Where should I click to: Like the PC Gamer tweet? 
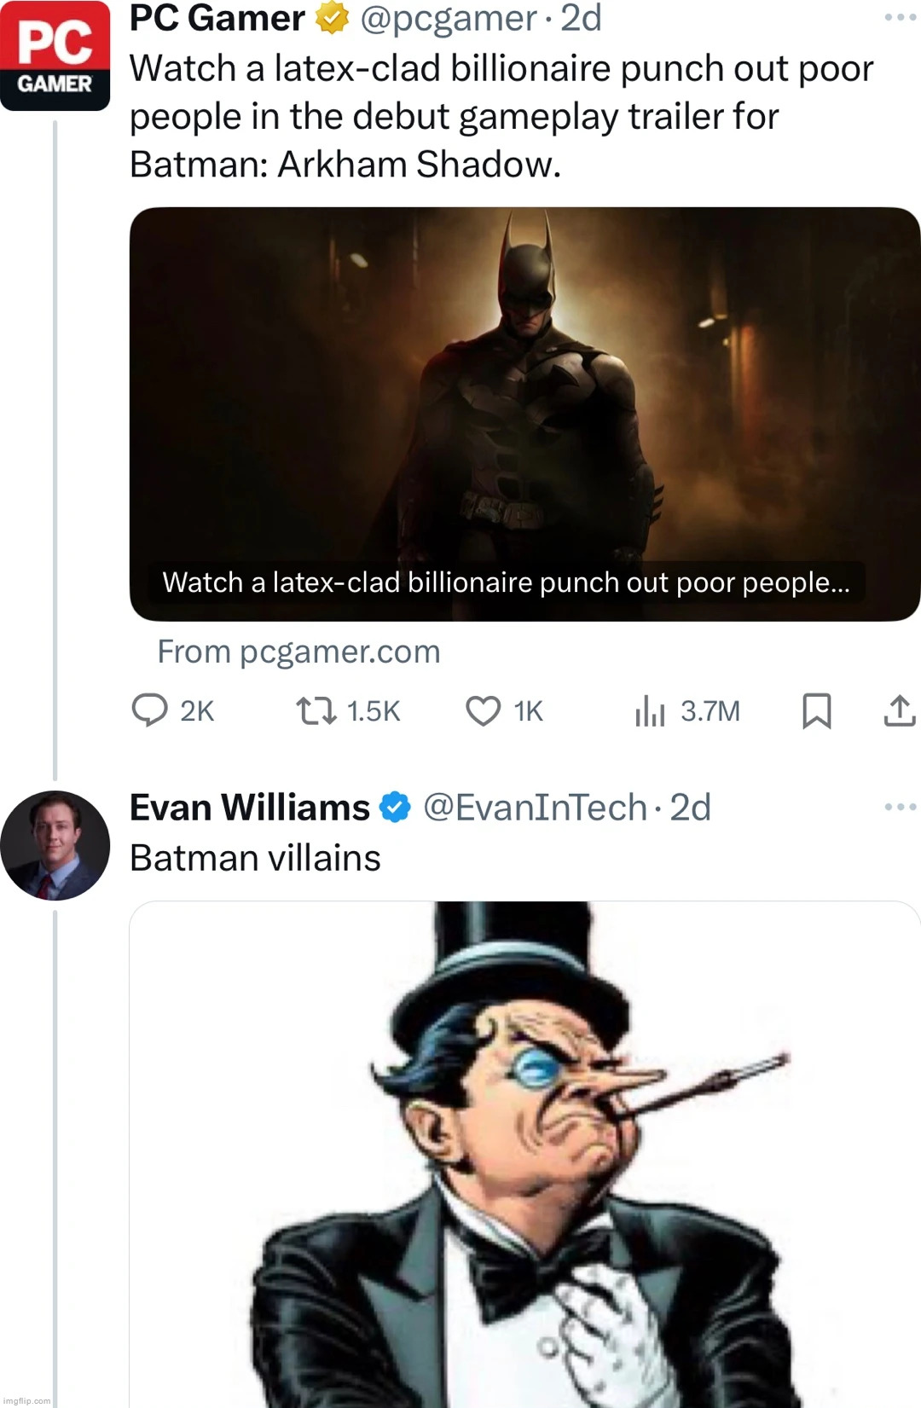click(483, 710)
